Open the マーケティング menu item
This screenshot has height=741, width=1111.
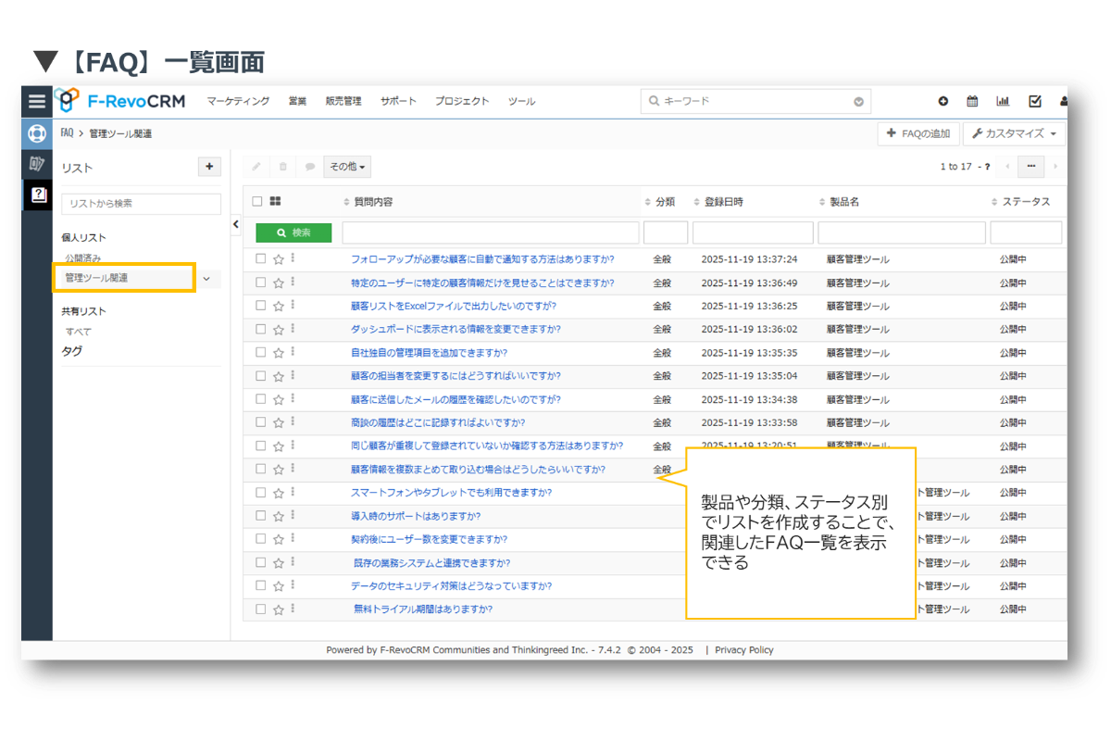pos(238,102)
